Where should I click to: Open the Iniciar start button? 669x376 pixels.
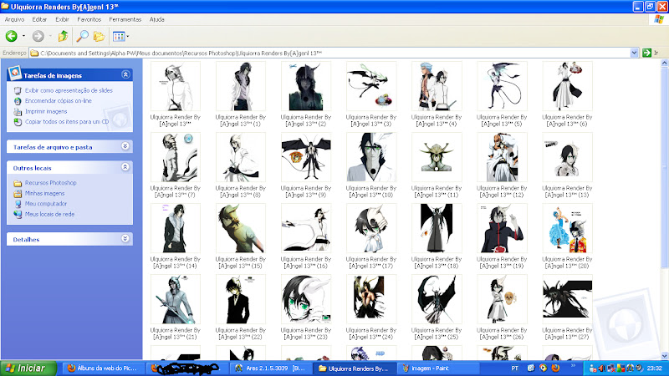[x=28, y=368]
